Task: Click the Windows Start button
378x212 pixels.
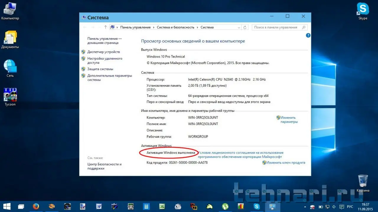Action: (x=6, y=206)
